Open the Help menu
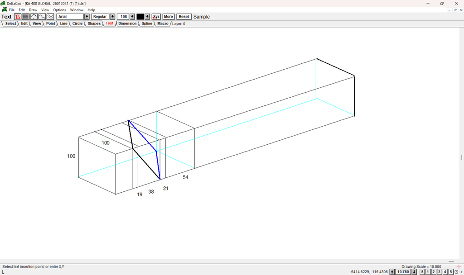 click(x=91, y=10)
